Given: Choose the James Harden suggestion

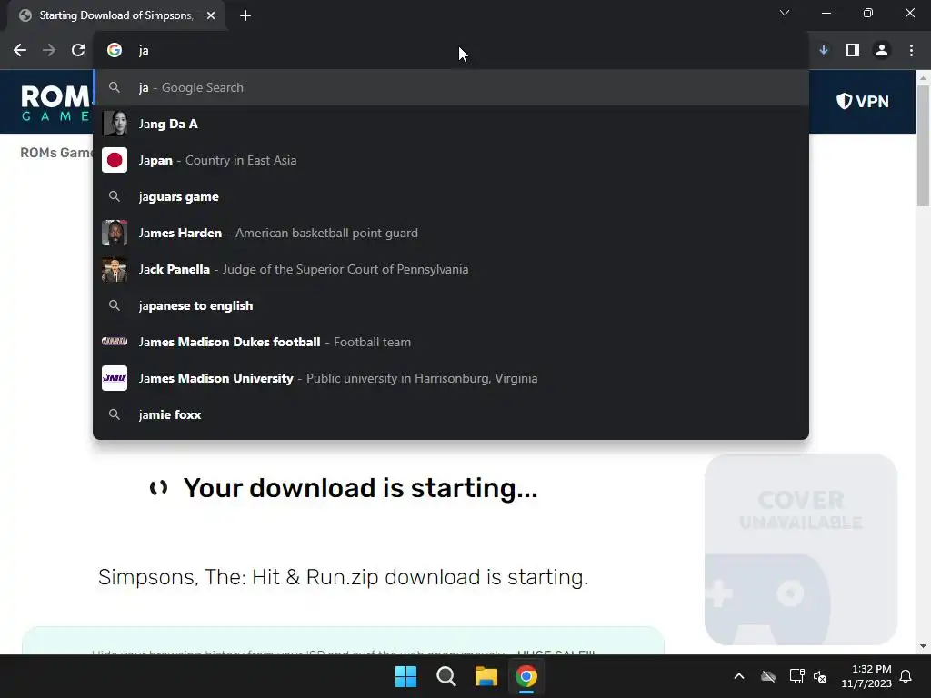Looking at the screenshot, I should (451, 233).
